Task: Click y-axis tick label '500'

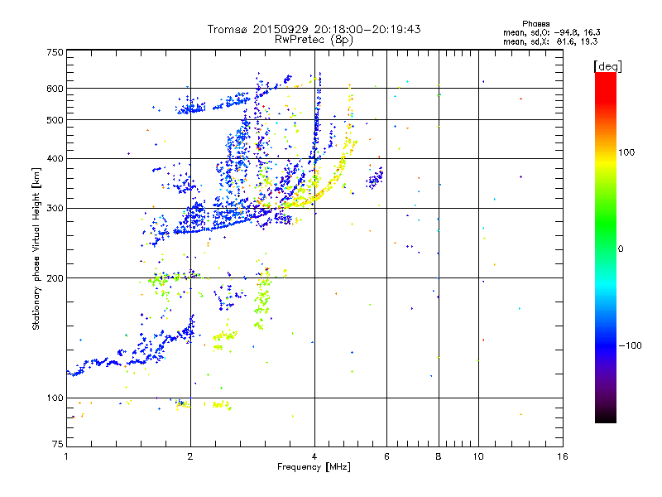Action: point(55,120)
